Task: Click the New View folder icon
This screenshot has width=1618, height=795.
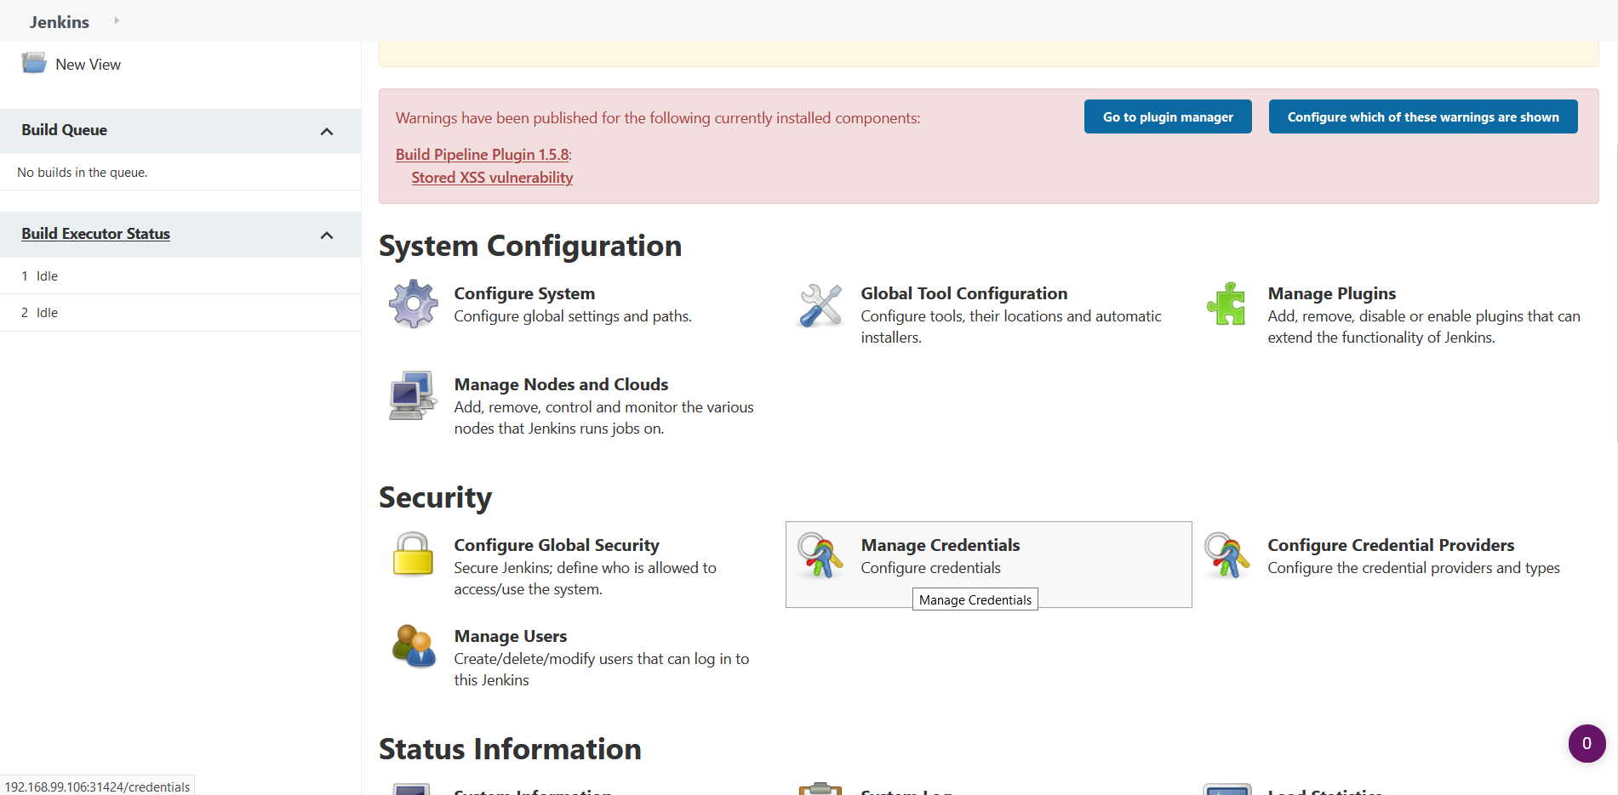Action: 34,64
